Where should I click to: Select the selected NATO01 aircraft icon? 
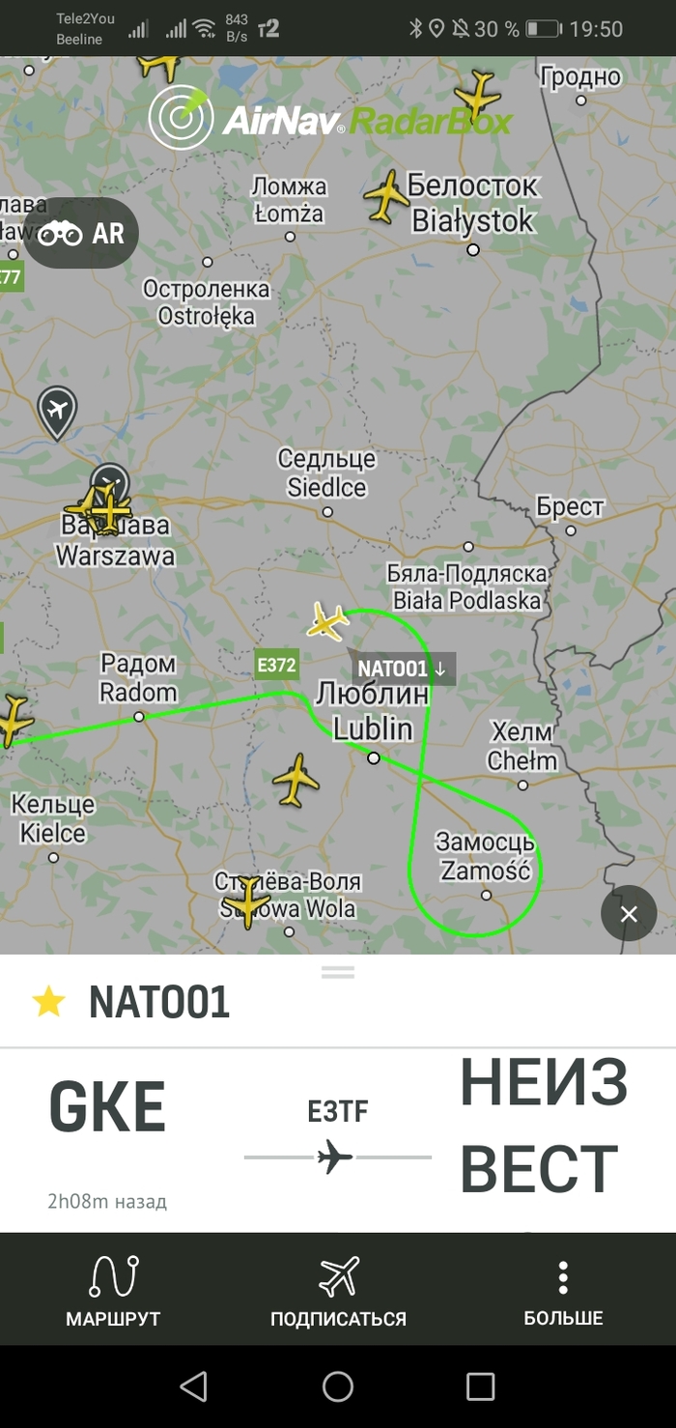coord(327,620)
